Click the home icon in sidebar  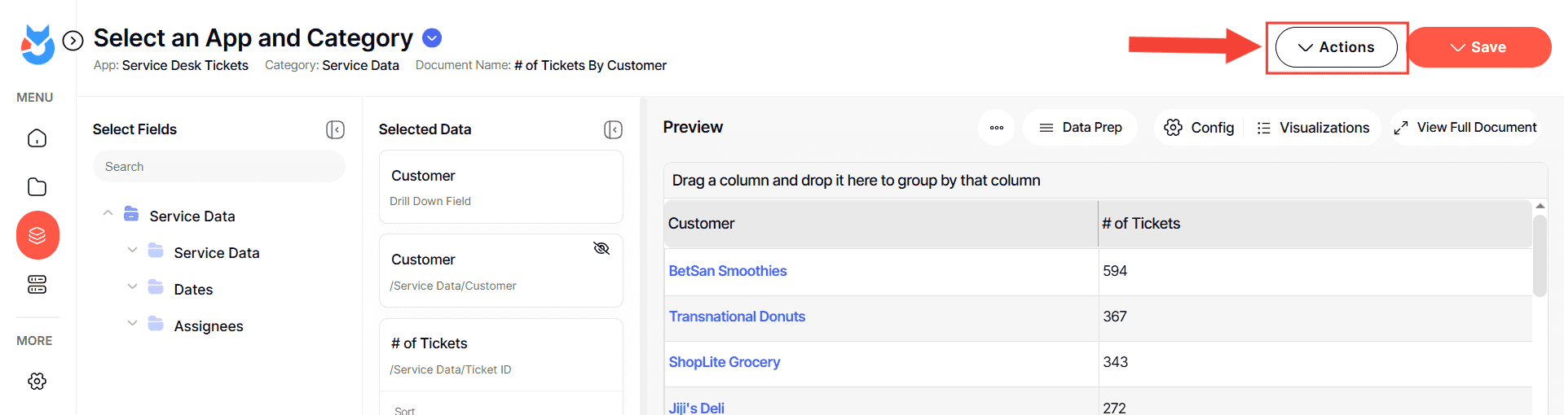coord(37,138)
